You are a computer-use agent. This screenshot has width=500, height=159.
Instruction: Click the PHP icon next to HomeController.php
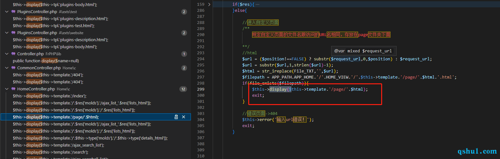point(13,89)
